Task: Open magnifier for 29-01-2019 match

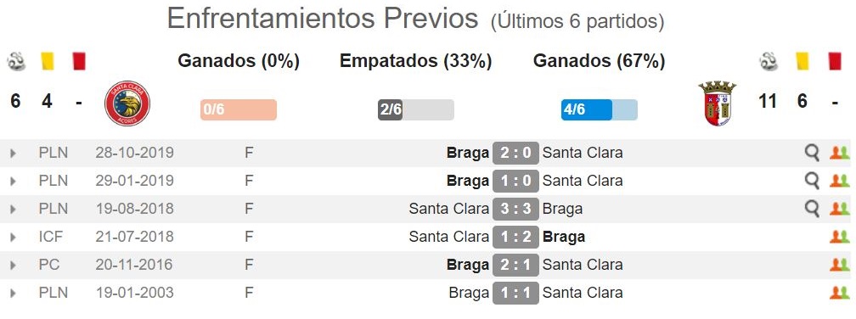Action: click(x=813, y=181)
